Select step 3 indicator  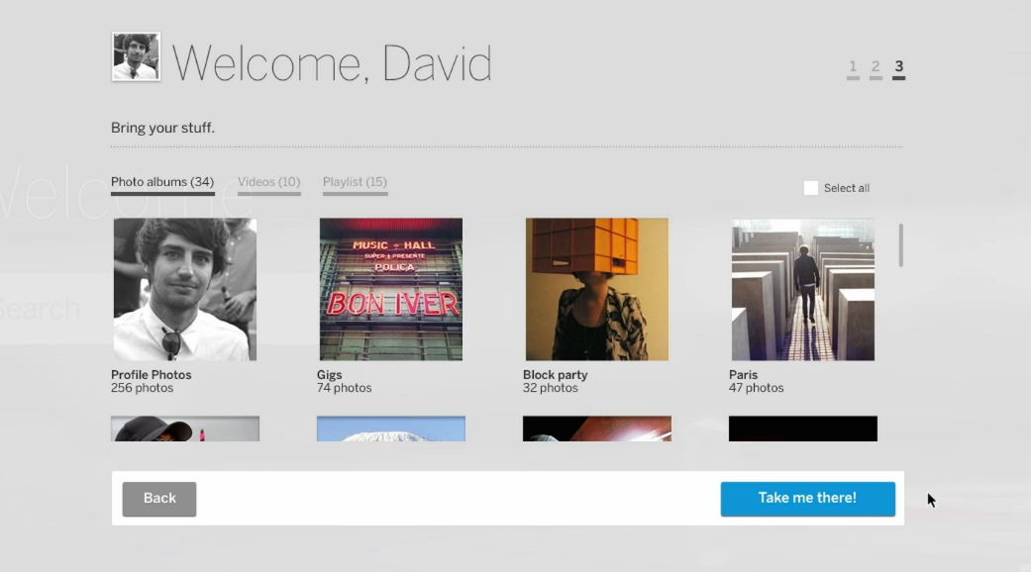[x=898, y=67]
